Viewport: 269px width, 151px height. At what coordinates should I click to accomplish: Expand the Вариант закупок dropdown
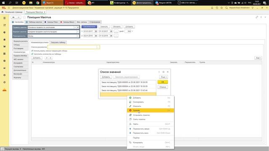(x=78, y=32)
